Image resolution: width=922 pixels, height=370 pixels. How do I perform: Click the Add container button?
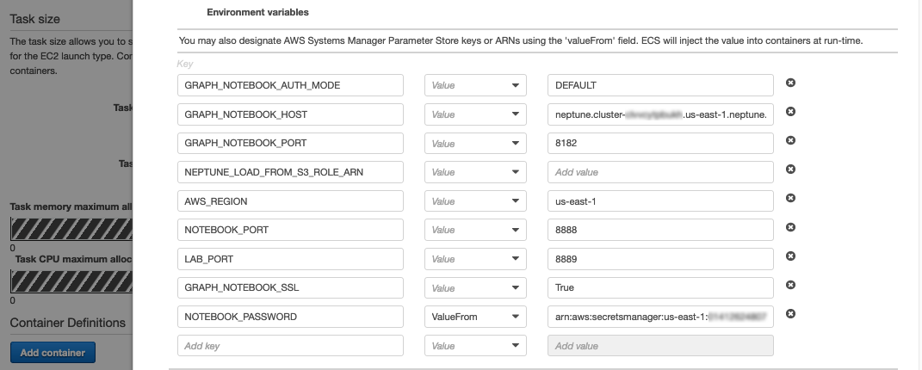point(53,353)
